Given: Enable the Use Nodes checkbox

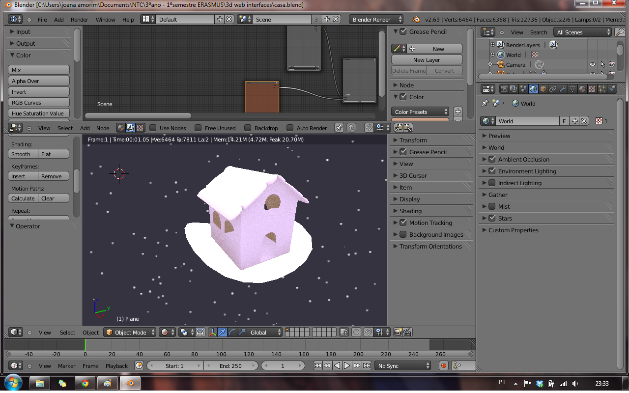Looking at the screenshot, I should (153, 128).
